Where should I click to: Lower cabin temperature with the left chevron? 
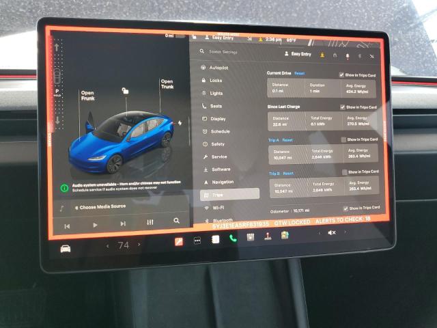click(x=108, y=246)
